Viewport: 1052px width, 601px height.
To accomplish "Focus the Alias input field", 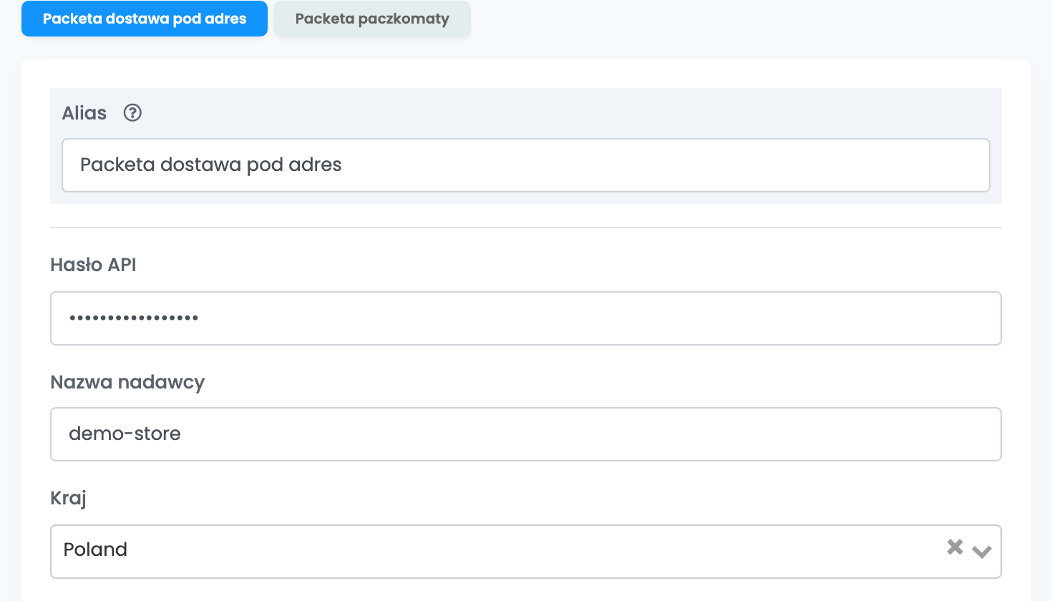I will click(526, 165).
